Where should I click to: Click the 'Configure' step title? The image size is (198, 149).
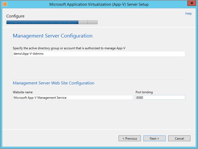[15, 16]
